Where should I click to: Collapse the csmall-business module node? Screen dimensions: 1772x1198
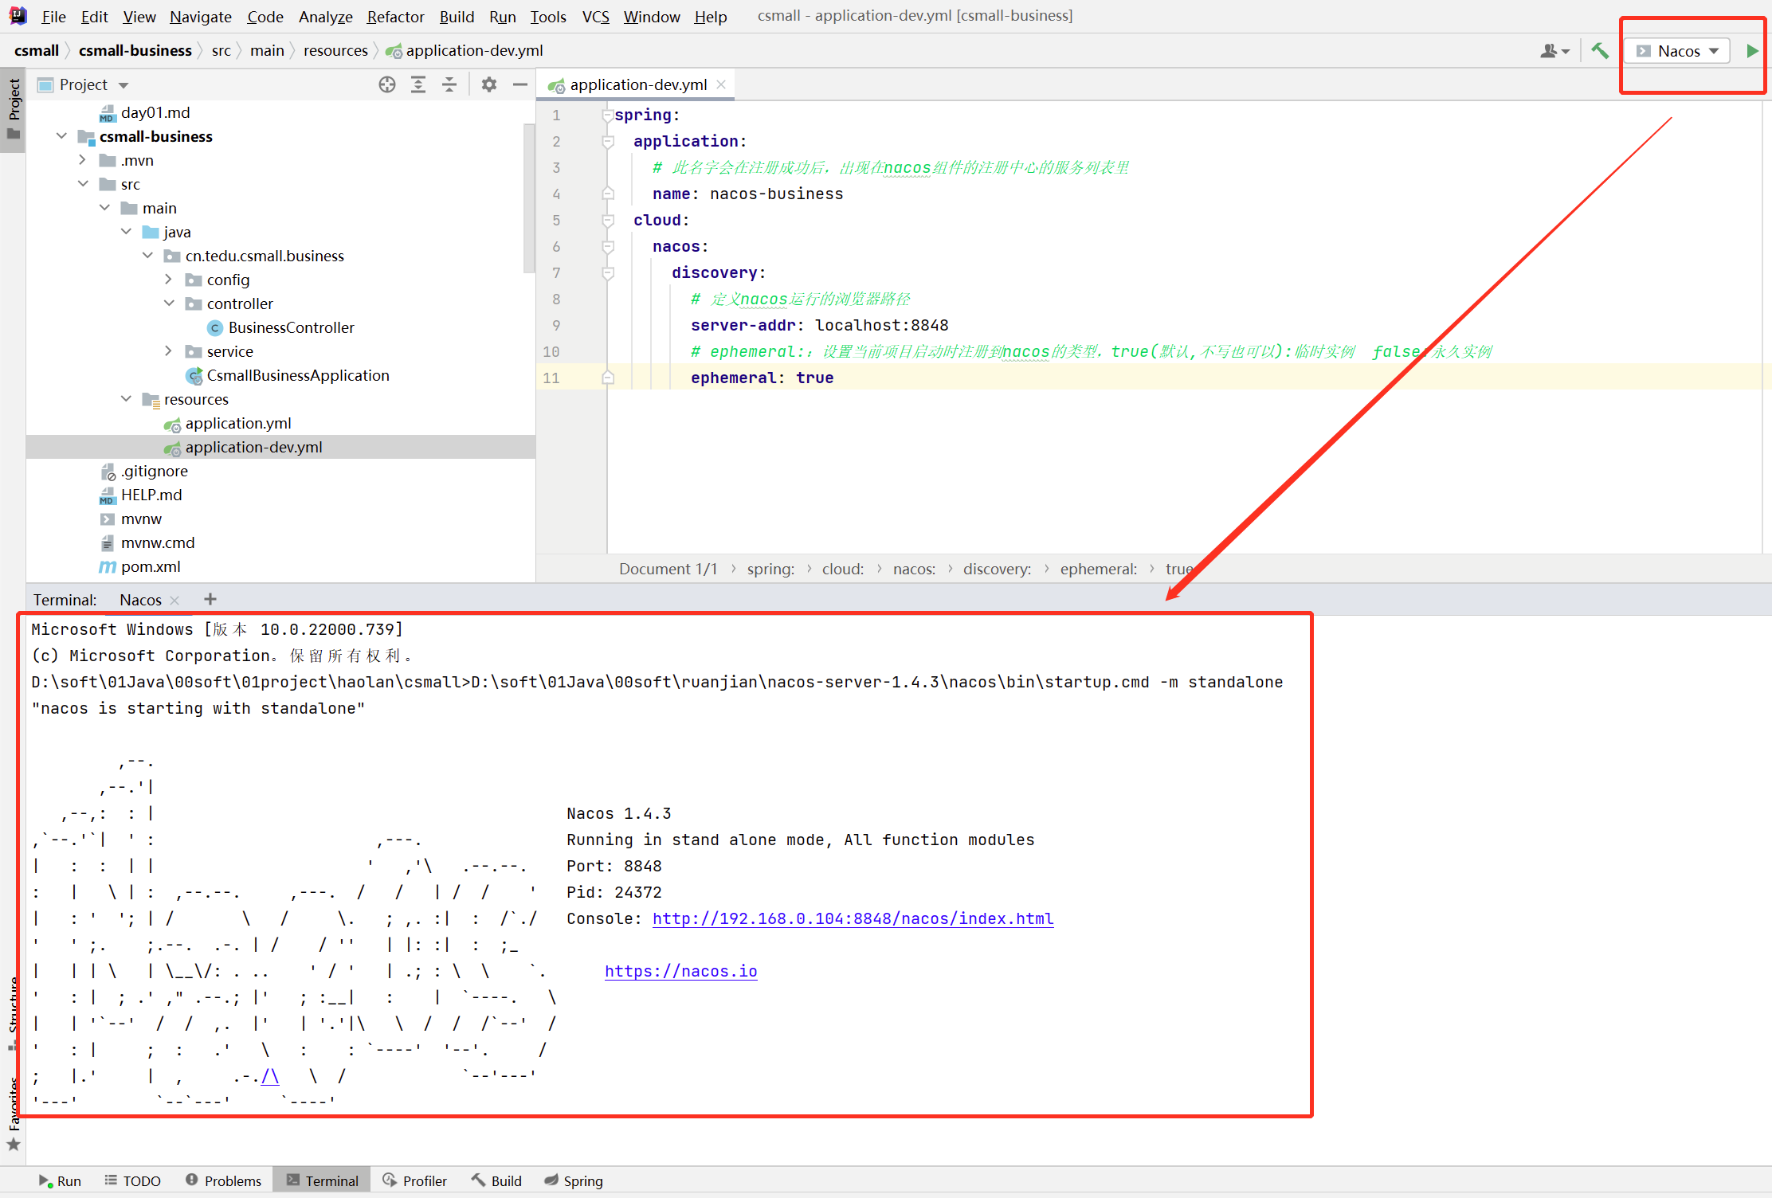pos(61,136)
